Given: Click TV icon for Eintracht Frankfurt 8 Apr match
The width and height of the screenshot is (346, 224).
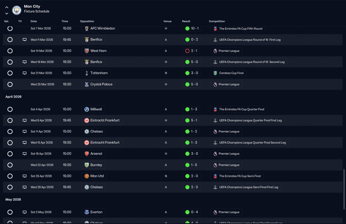Looking at the screenshot, I should [25, 121].
